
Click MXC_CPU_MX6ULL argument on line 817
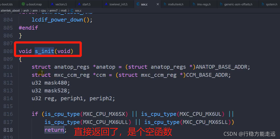[105, 122]
